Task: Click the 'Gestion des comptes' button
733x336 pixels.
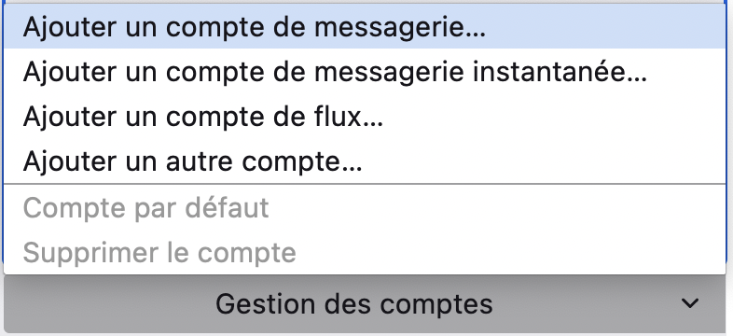Action: point(364,303)
